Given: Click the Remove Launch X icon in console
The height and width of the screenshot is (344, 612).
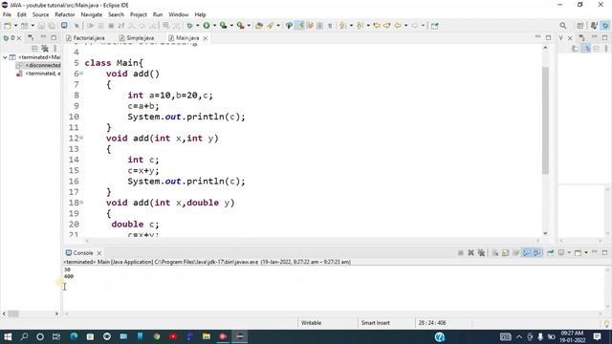Looking at the screenshot, I should click(x=471, y=252).
